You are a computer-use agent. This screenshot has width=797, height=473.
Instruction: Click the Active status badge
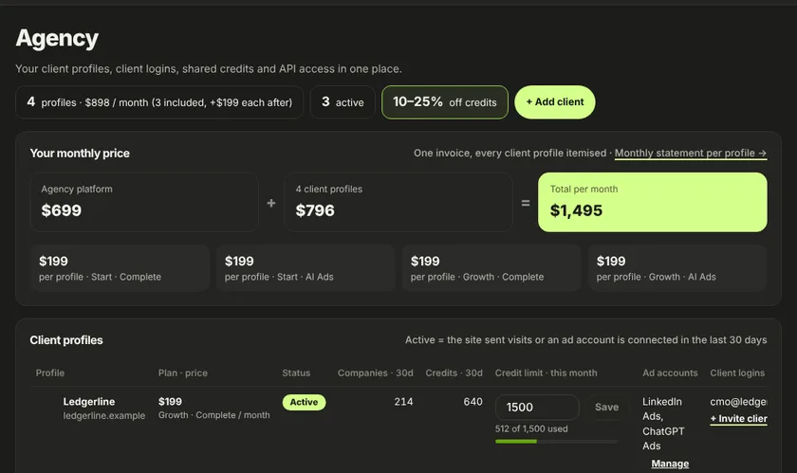pyautogui.click(x=304, y=402)
